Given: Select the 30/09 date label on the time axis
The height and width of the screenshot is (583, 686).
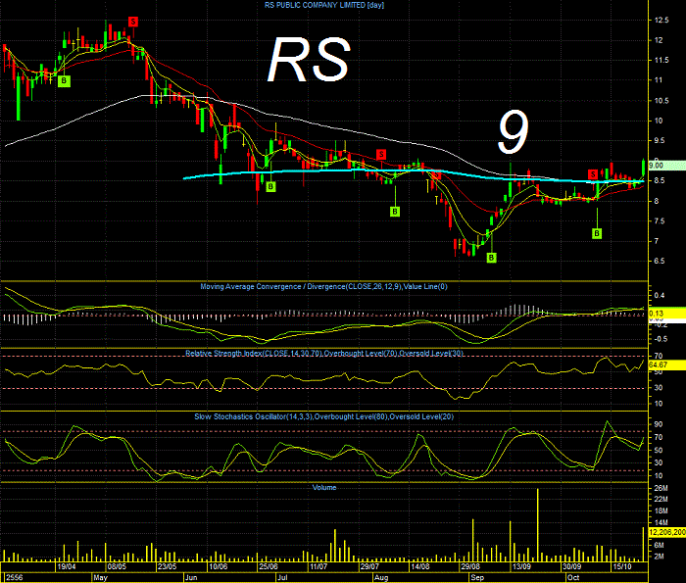Looking at the screenshot, I should click(x=571, y=566).
